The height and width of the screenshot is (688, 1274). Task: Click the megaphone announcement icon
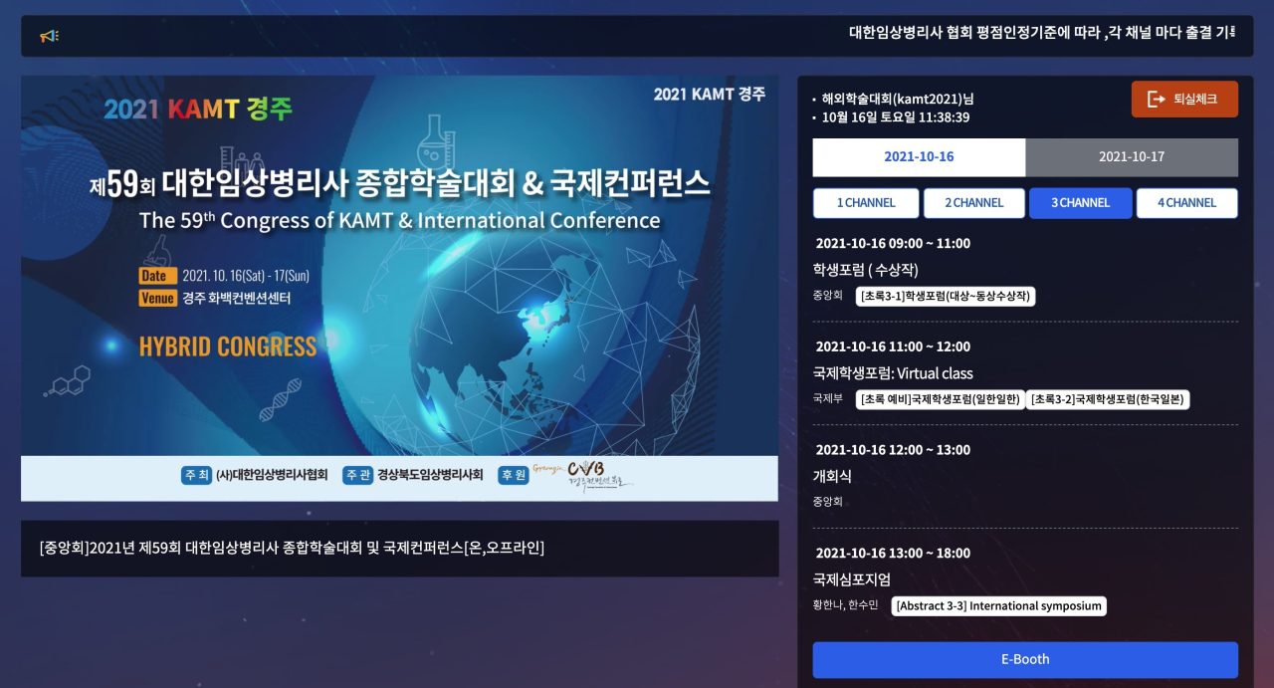pyautogui.click(x=49, y=37)
